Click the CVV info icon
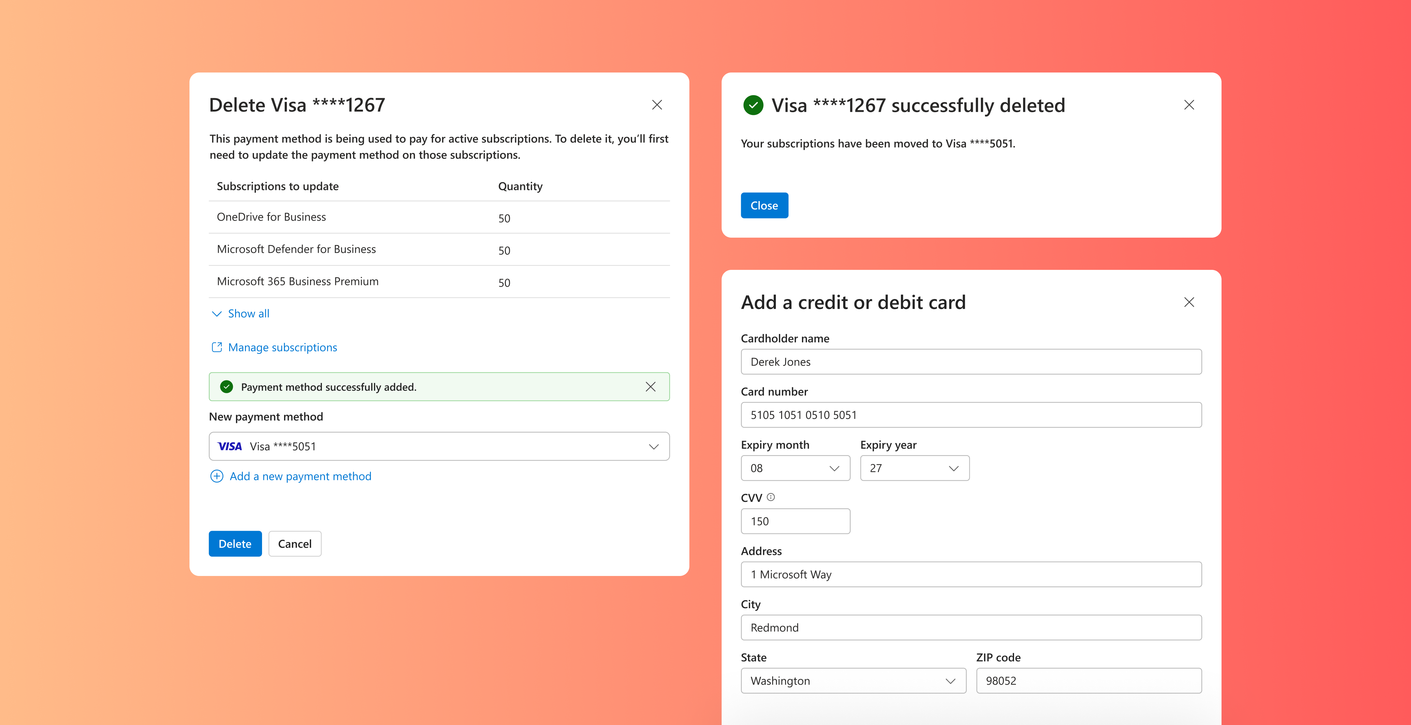Image resolution: width=1411 pixels, height=725 pixels. pyautogui.click(x=771, y=497)
